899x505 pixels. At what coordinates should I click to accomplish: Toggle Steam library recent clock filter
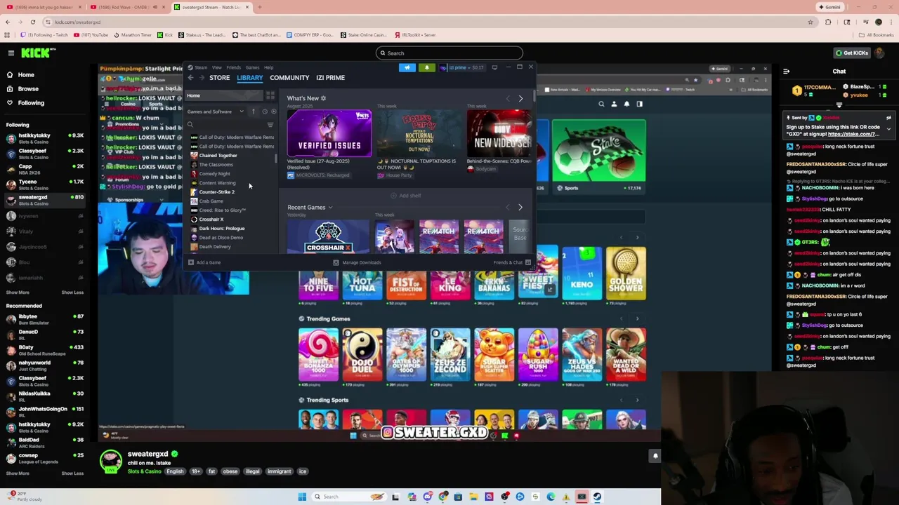pyautogui.click(x=265, y=112)
